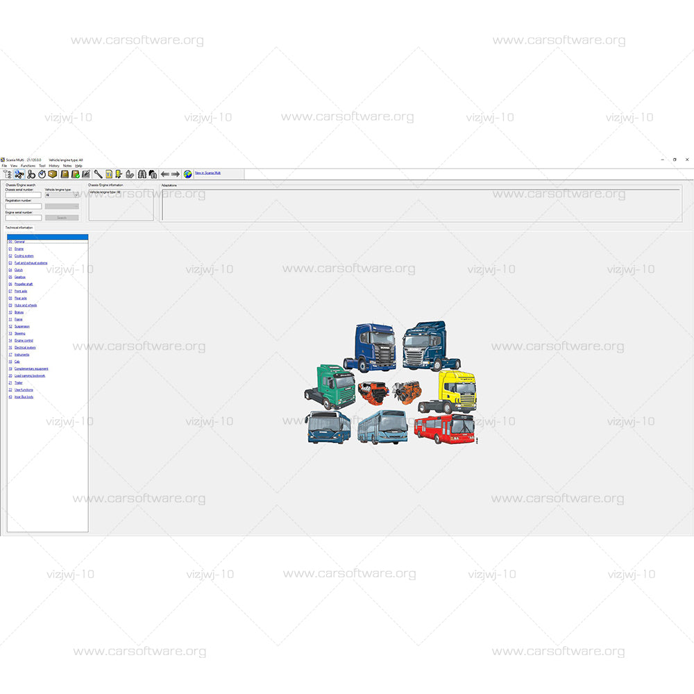
Task: Open the scissors-like tool icon
Action: (x=31, y=174)
